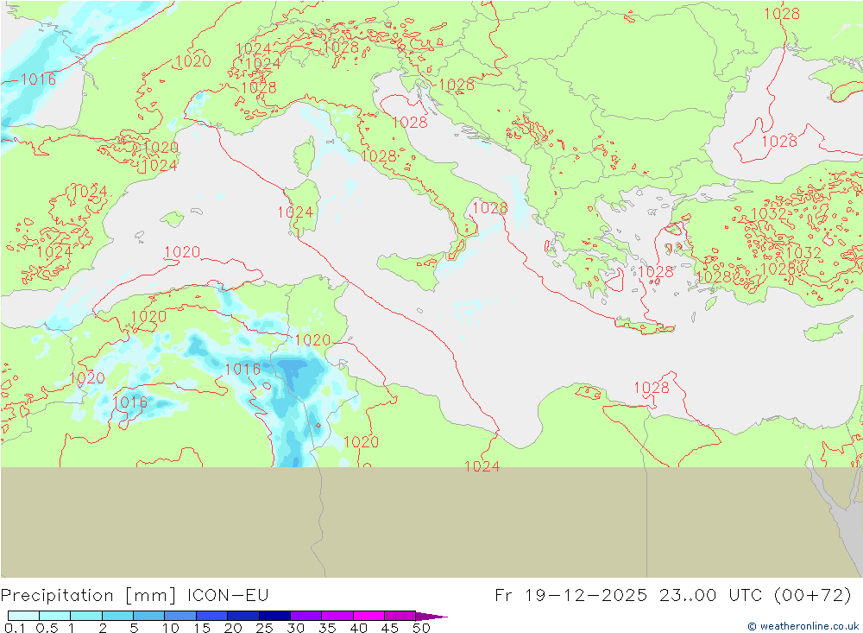Select the 30–35 mm purple legend swatch
The image size is (863, 633).
pos(306,616)
